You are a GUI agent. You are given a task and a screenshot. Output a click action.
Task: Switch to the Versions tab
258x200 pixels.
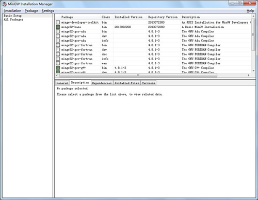(x=149, y=83)
